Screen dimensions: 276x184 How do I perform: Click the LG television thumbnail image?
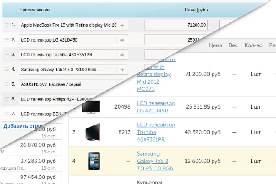(x=91, y=107)
